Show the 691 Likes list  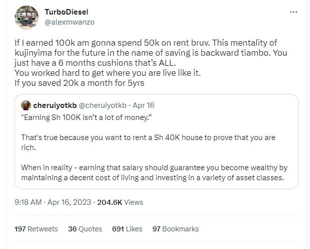click(x=127, y=229)
